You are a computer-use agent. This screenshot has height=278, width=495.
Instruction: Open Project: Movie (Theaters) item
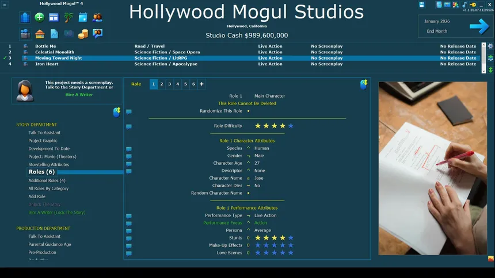(x=52, y=157)
